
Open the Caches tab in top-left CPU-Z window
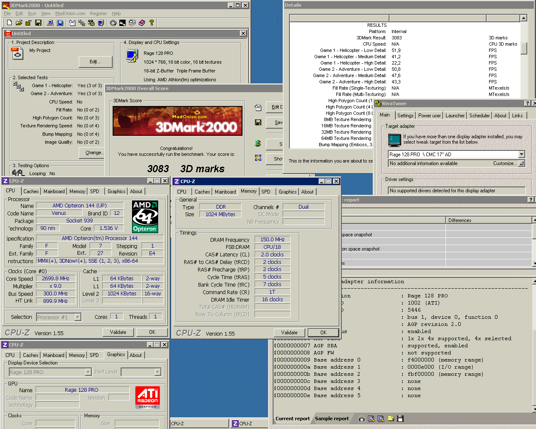tap(31, 191)
